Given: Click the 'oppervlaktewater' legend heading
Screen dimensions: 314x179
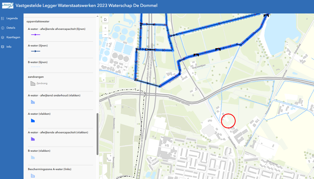Looking at the screenshot, I should click(x=38, y=21).
